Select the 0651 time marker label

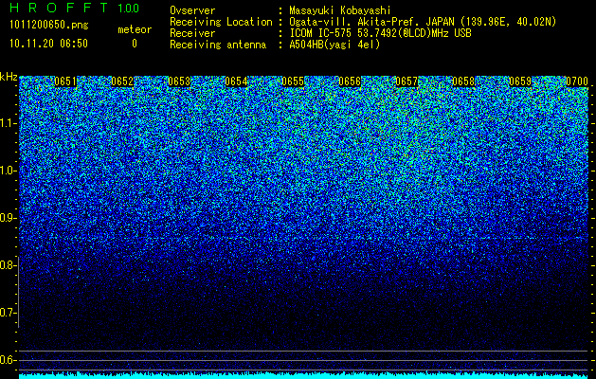[x=65, y=81]
